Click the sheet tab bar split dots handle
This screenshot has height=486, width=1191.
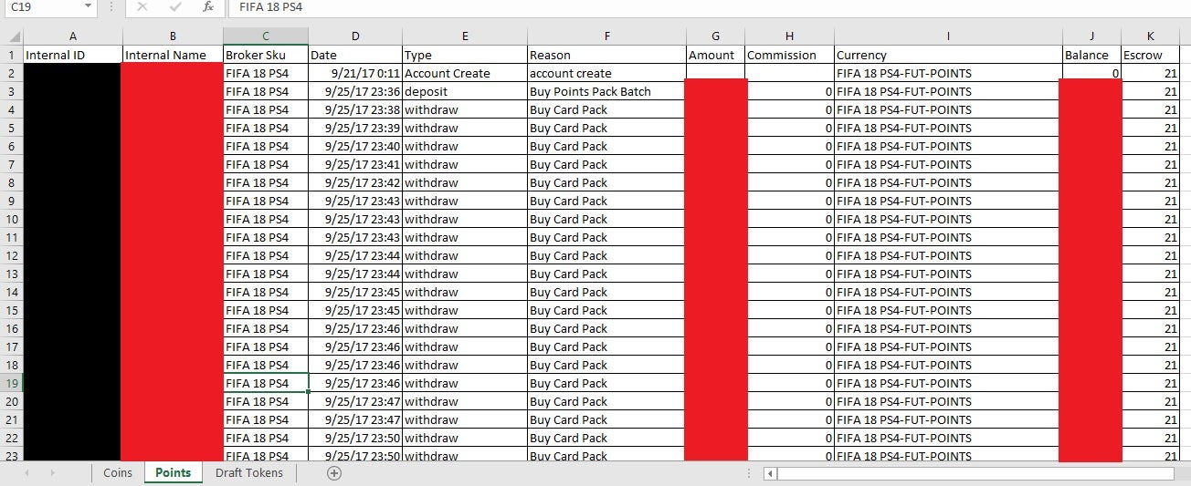pyautogui.click(x=749, y=473)
